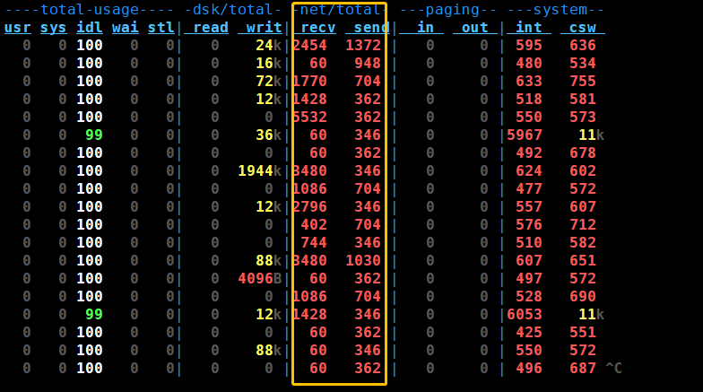
Task: Select the recv value '2454'
Action: 309,45
